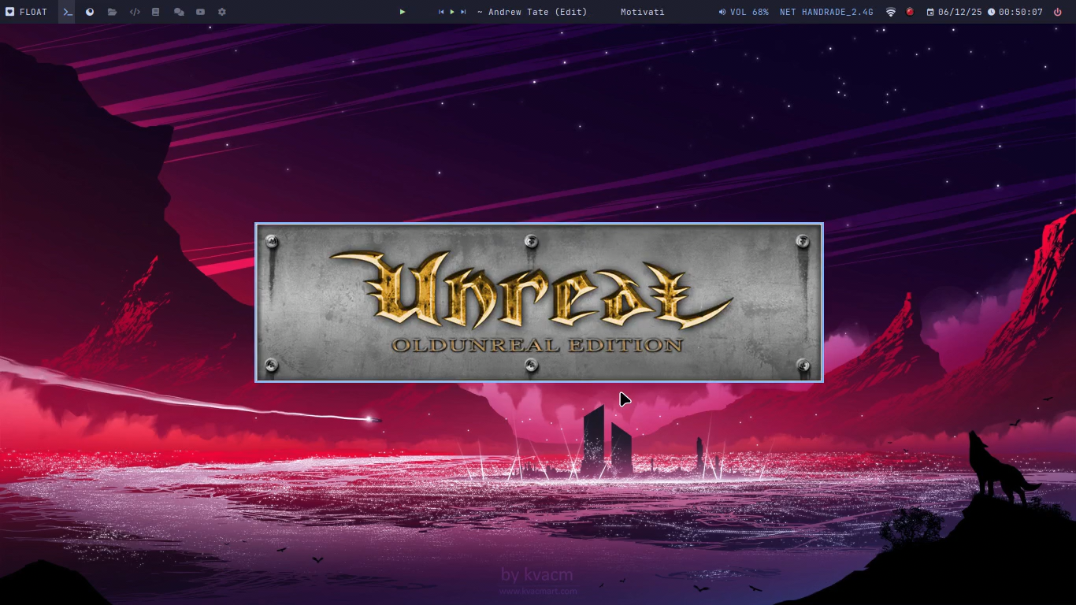Click the Unreal OldUnreal Edition splash image
Viewport: 1076px width, 605px height.
point(539,302)
